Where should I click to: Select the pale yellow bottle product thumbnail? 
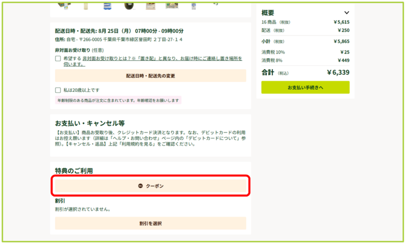[86, 5]
